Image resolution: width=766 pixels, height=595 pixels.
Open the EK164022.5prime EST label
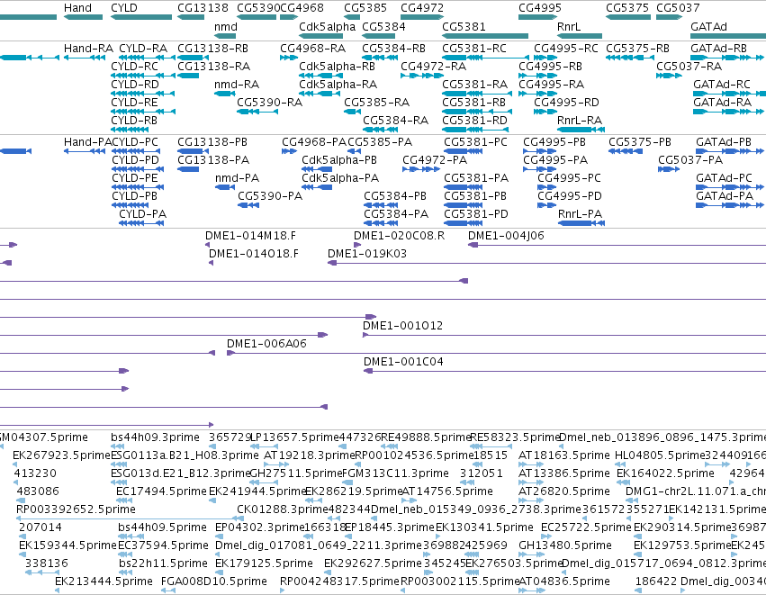[x=665, y=473]
